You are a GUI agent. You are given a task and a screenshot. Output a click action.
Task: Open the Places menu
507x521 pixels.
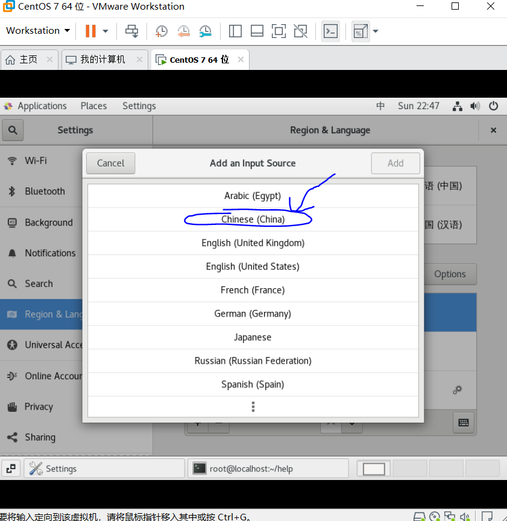[93, 106]
